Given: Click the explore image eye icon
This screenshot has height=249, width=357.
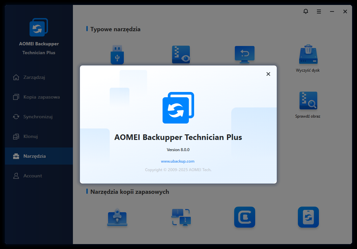Looking at the screenshot, I should click(181, 55).
